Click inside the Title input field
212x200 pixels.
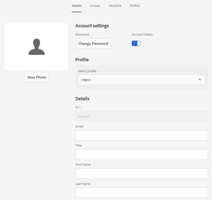(142, 154)
